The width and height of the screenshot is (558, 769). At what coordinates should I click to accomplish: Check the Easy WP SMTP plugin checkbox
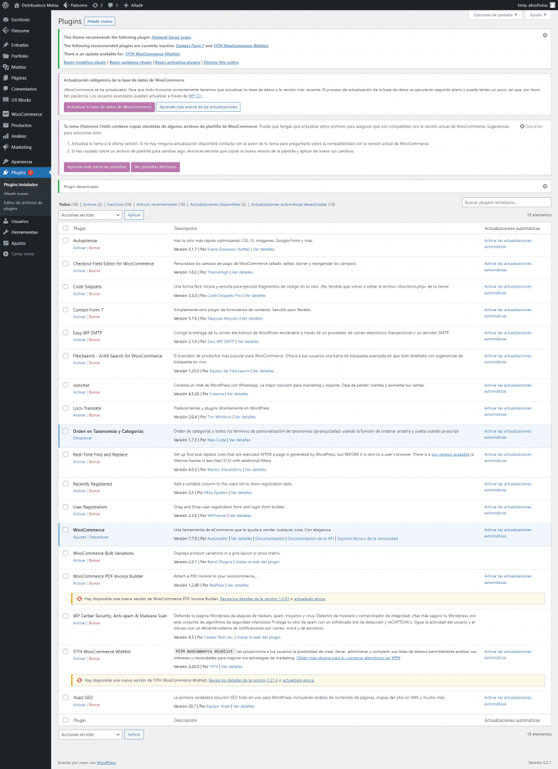tap(65, 333)
